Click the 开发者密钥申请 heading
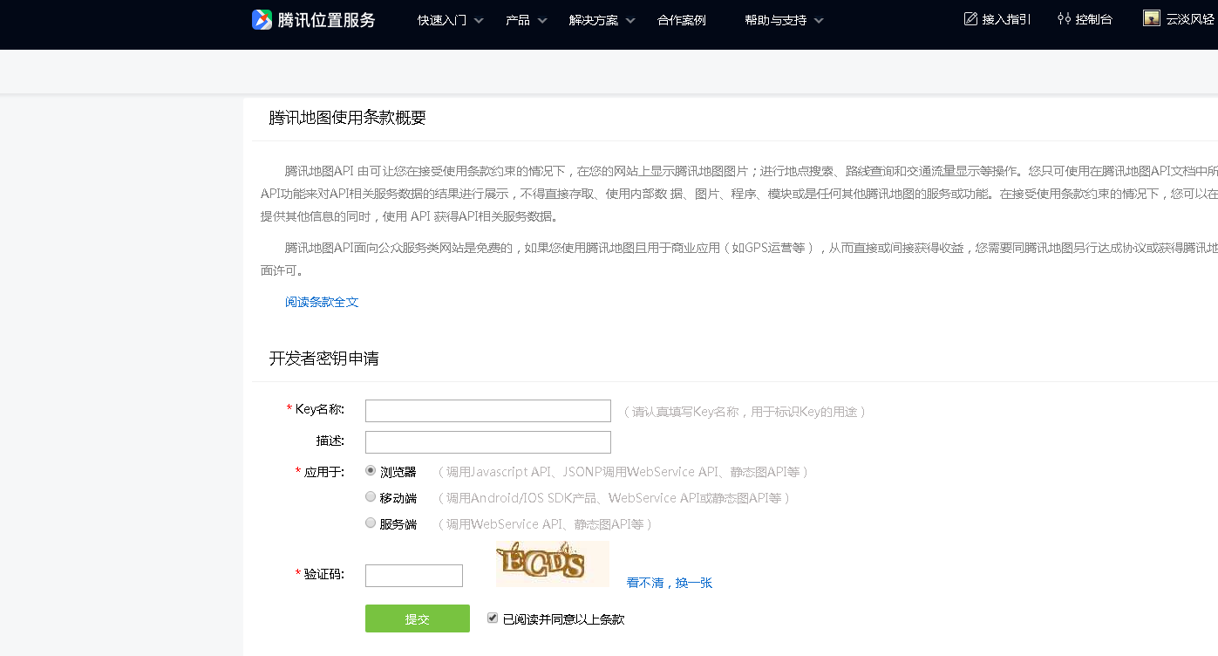Screen dimensions: 1218x656 tap(323, 359)
